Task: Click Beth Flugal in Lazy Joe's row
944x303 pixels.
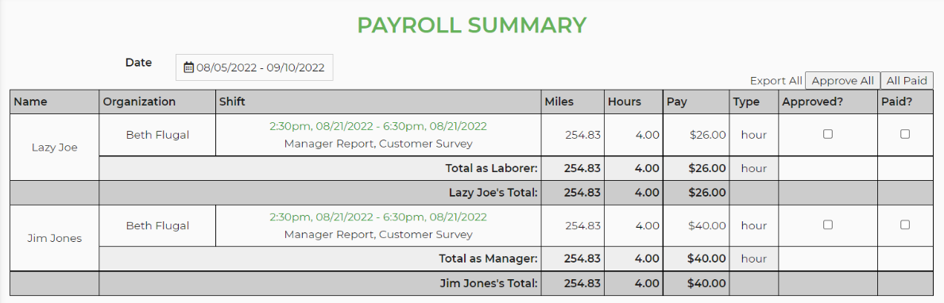Action: (158, 136)
